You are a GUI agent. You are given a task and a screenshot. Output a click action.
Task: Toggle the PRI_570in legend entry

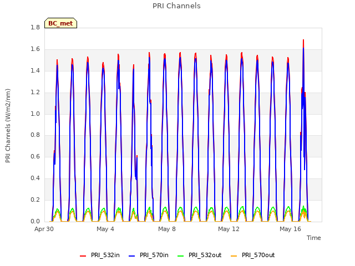coord(149,255)
